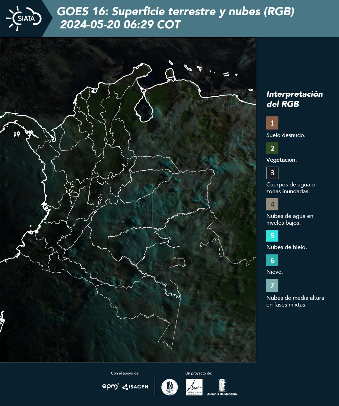Click the "Un proyecto de:" caption
The image size is (339, 406).
[199, 373]
